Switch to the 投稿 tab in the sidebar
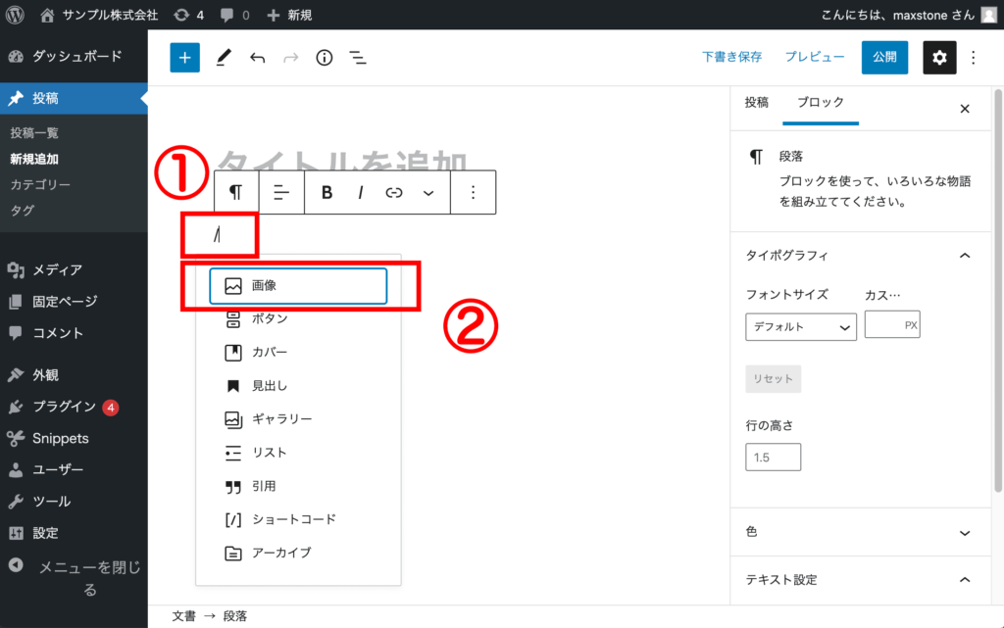This screenshot has height=628, width=1004. (755, 102)
